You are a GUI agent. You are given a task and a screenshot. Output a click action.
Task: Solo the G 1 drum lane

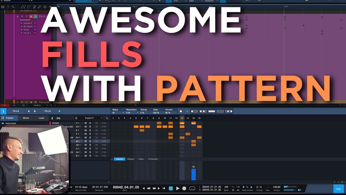[90, 141]
